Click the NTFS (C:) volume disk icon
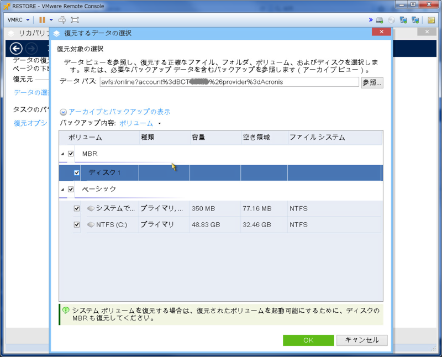The width and height of the screenshot is (442, 357). (91, 225)
